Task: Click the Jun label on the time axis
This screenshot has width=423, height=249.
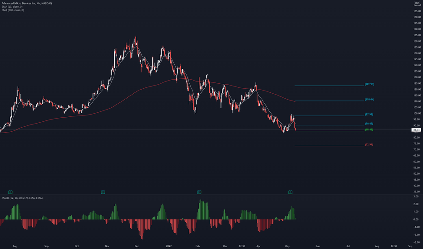Action: (x=318, y=246)
